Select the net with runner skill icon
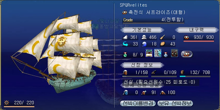This screenshot has height=110, width=220. tap(158, 53)
